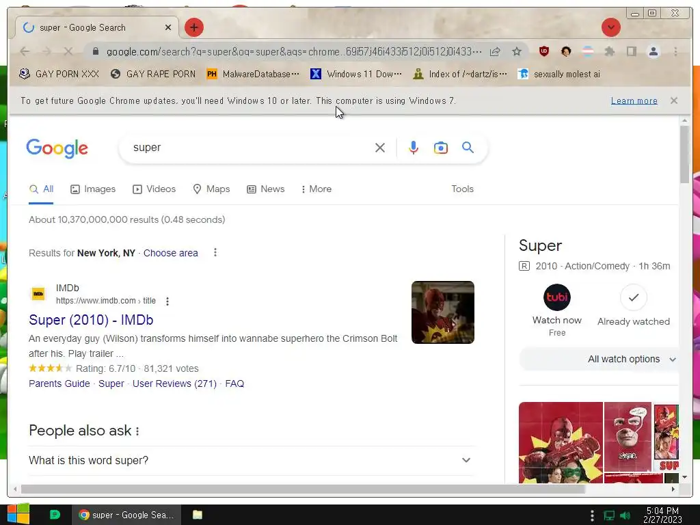Start voice search with the microphone
The image size is (700, 525).
tap(414, 148)
